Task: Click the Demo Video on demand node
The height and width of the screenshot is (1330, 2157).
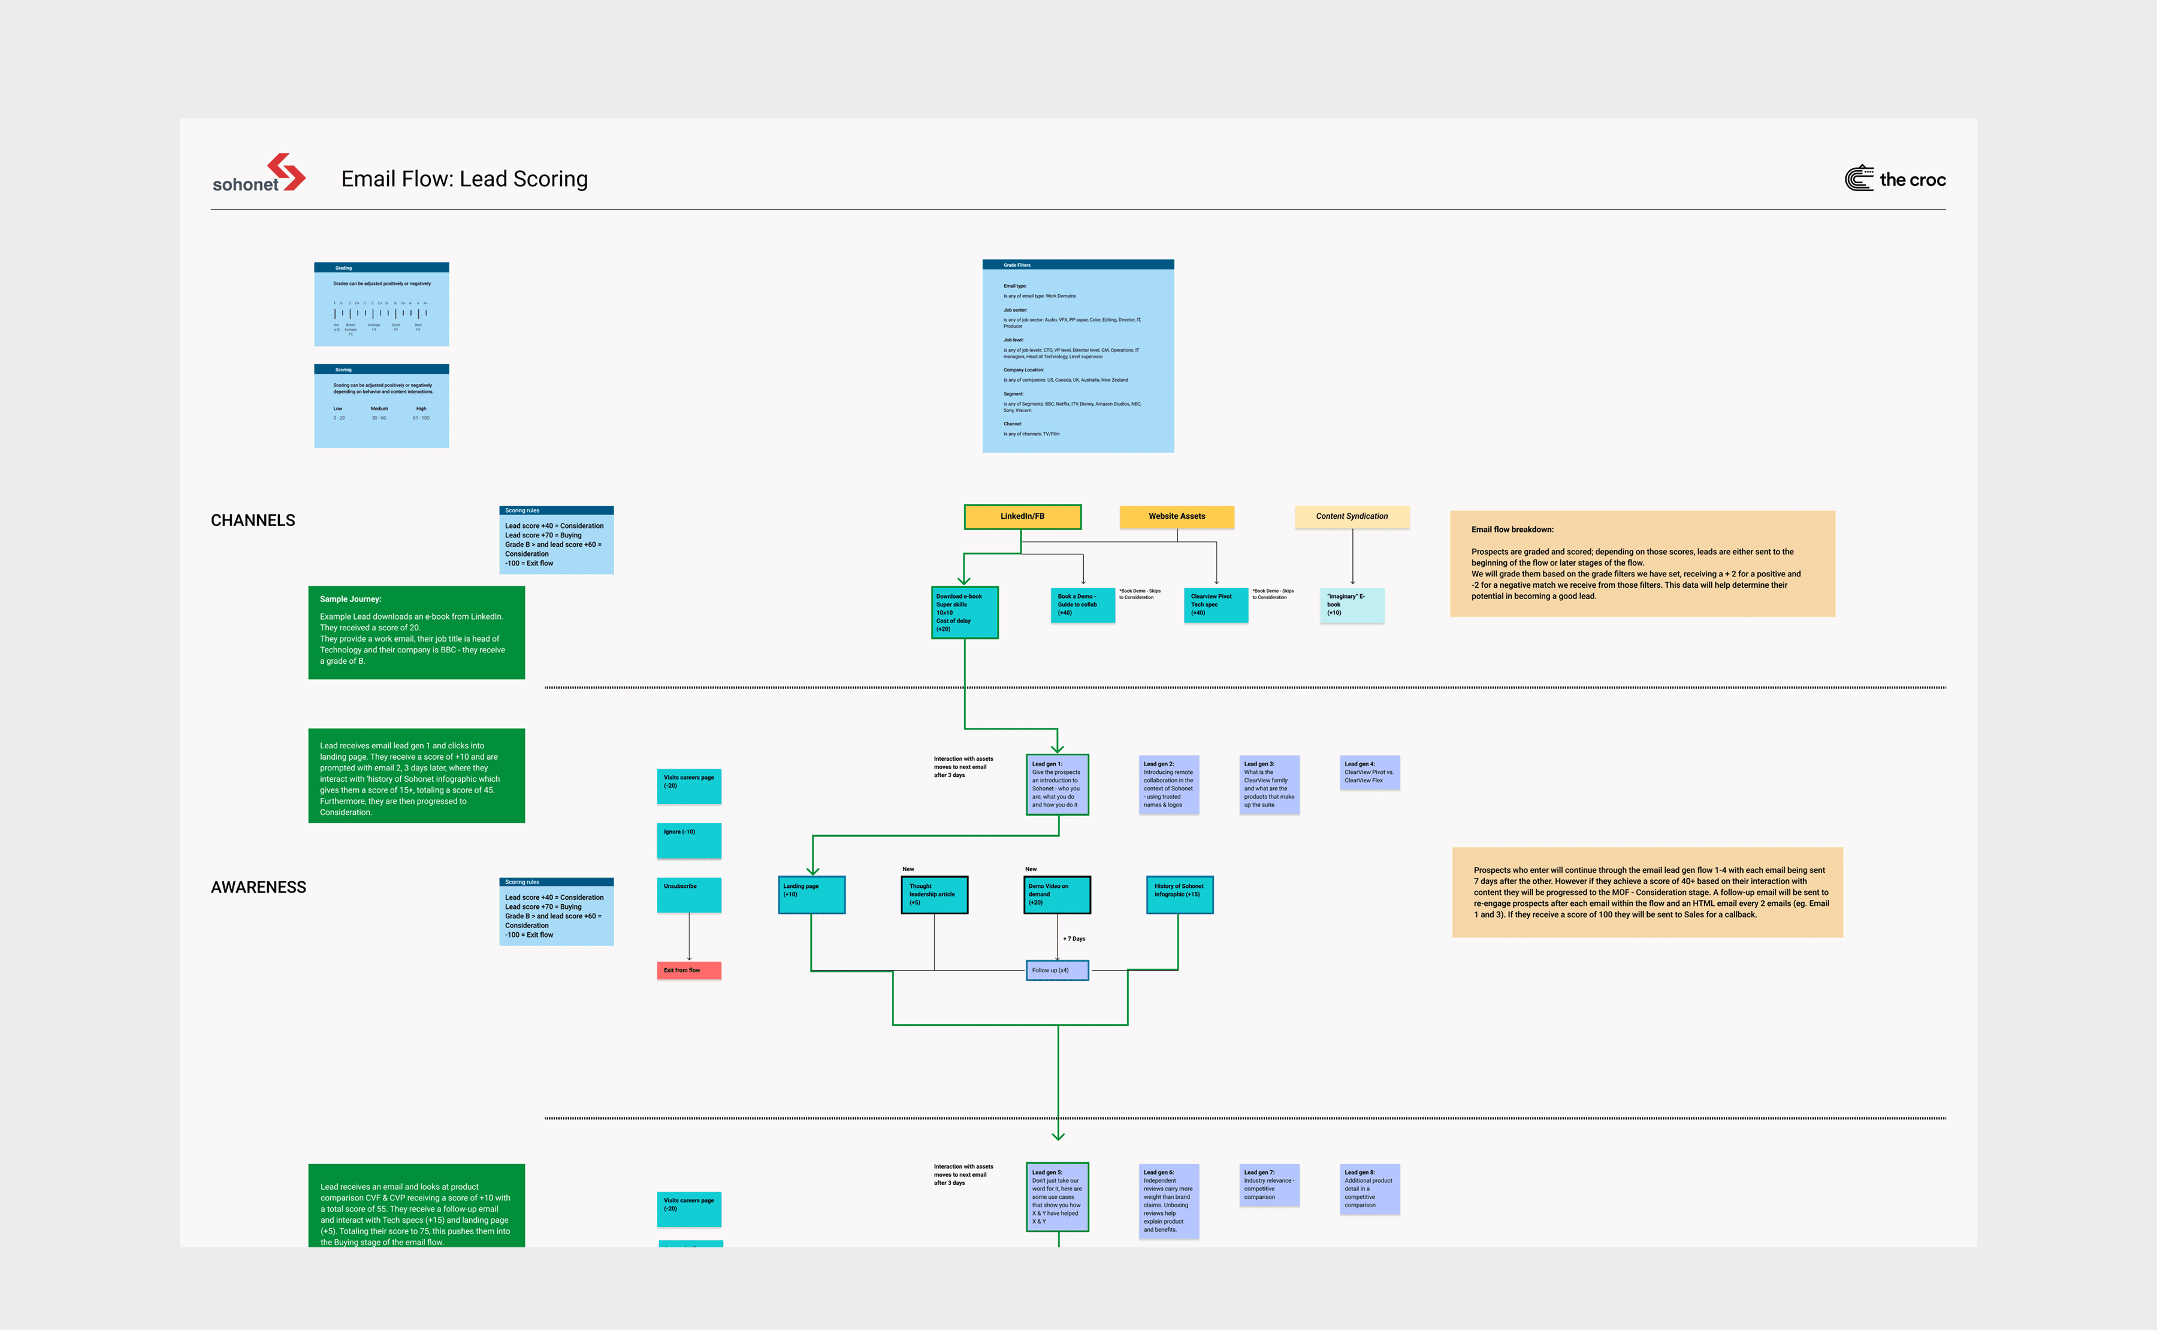Action: 1056,894
